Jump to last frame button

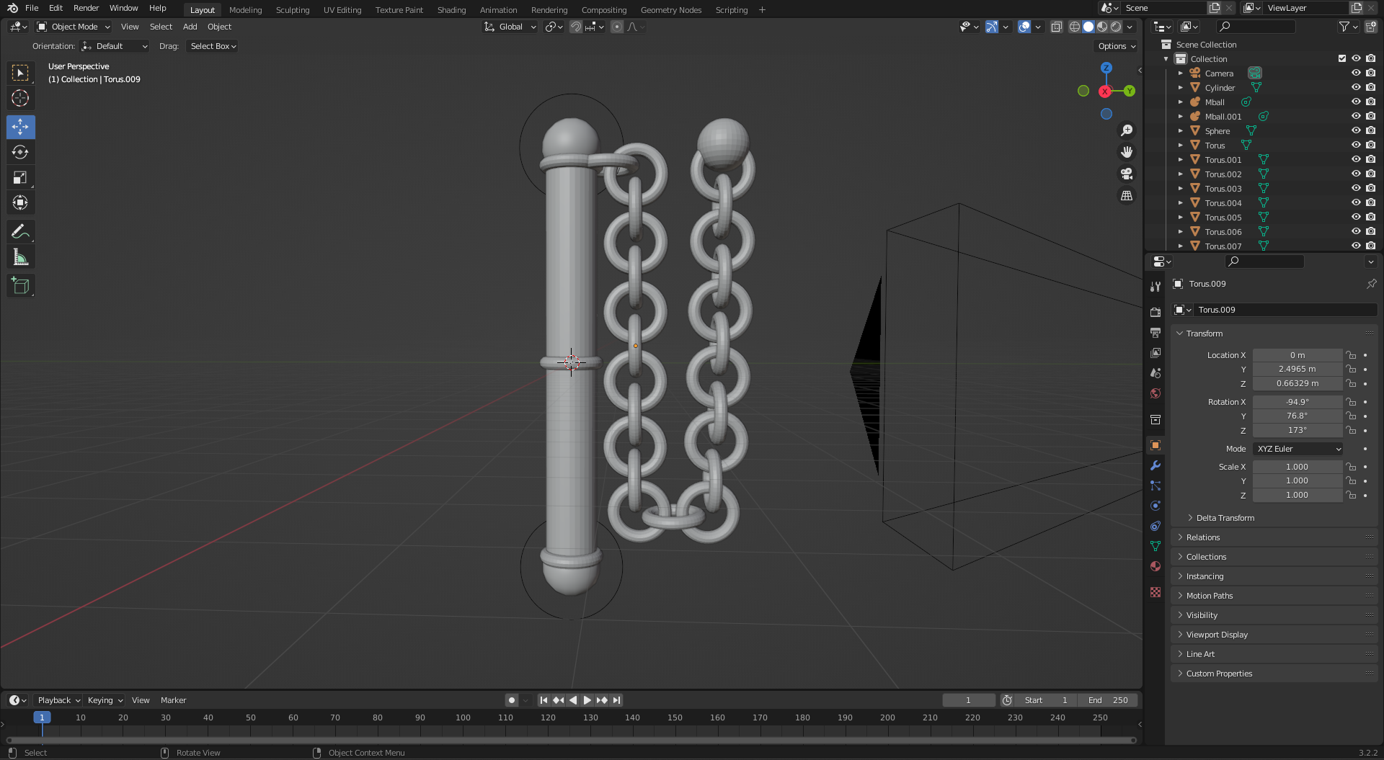(x=616, y=700)
